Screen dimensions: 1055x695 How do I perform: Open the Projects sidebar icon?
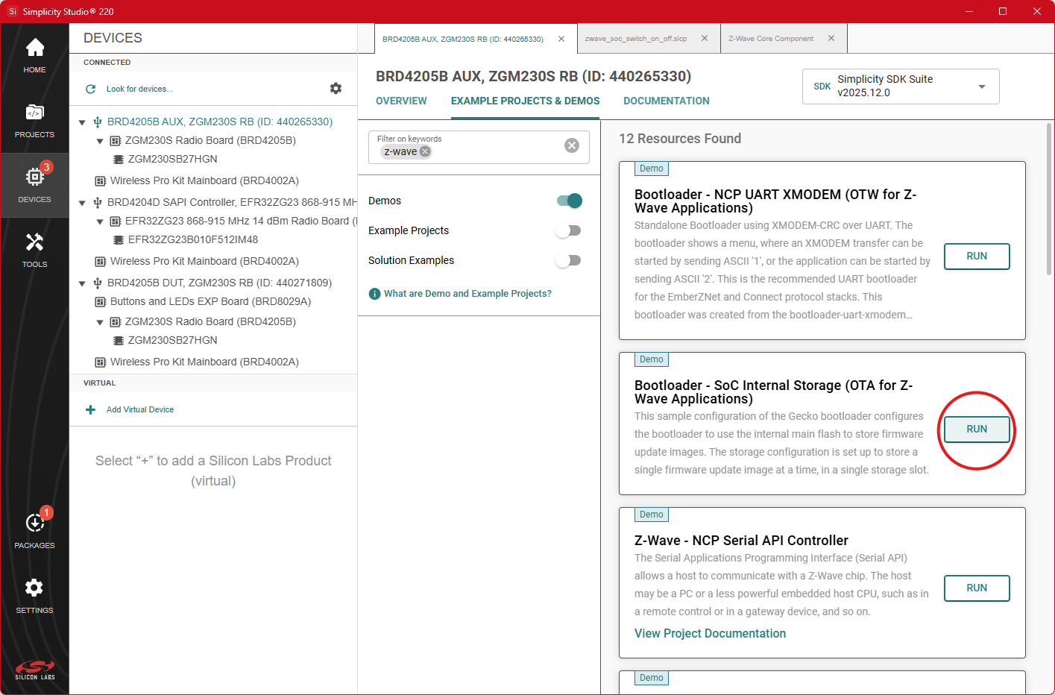(34, 121)
